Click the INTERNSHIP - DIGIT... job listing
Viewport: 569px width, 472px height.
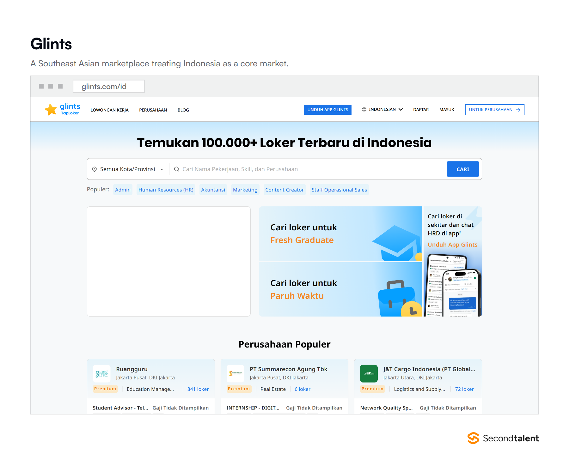253,408
